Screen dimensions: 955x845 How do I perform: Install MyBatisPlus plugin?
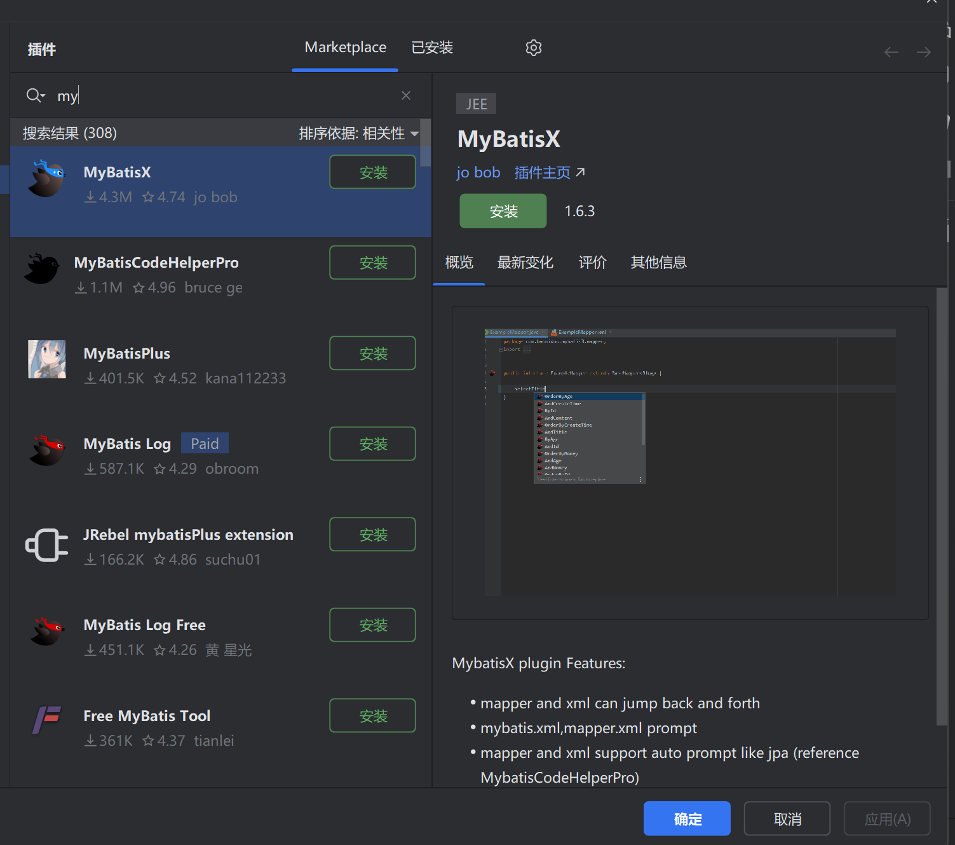click(373, 354)
